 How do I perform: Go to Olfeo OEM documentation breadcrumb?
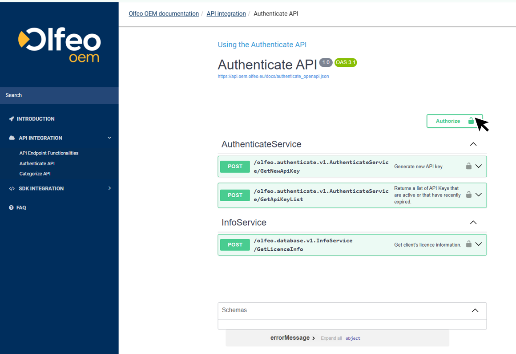(x=164, y=13)
